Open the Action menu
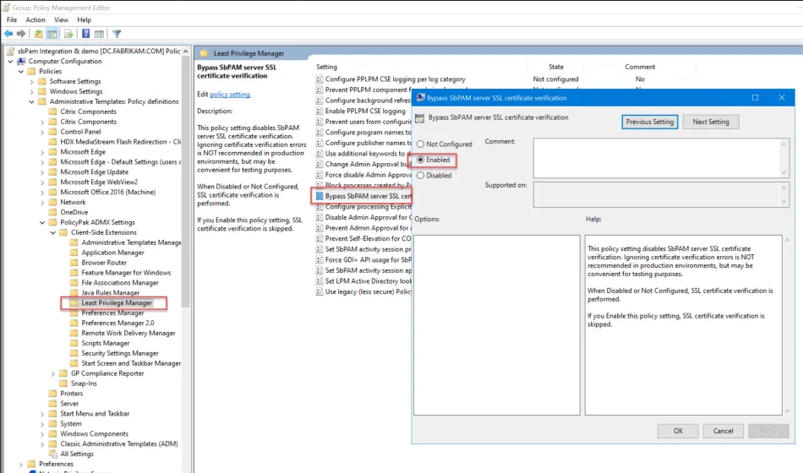Screen dimensions: 803x473 click(36, 19)
